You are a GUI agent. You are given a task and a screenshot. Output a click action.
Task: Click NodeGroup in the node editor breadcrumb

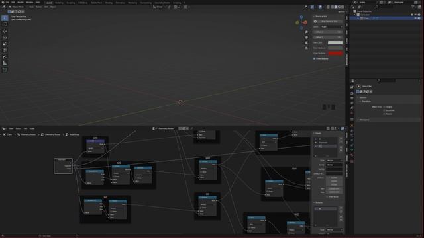pos(74,134)
